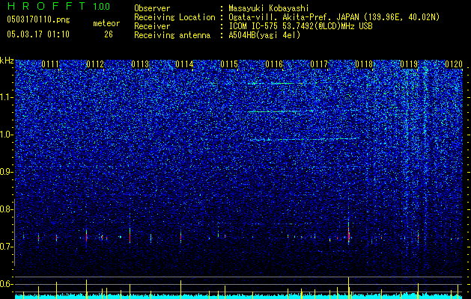
Task: Click the 0115 time marker
Action: pyautogui.click(x=229, y=64)
